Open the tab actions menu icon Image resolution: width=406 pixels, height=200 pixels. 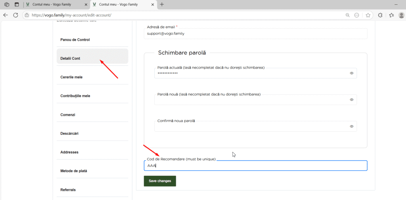[17, 4]
